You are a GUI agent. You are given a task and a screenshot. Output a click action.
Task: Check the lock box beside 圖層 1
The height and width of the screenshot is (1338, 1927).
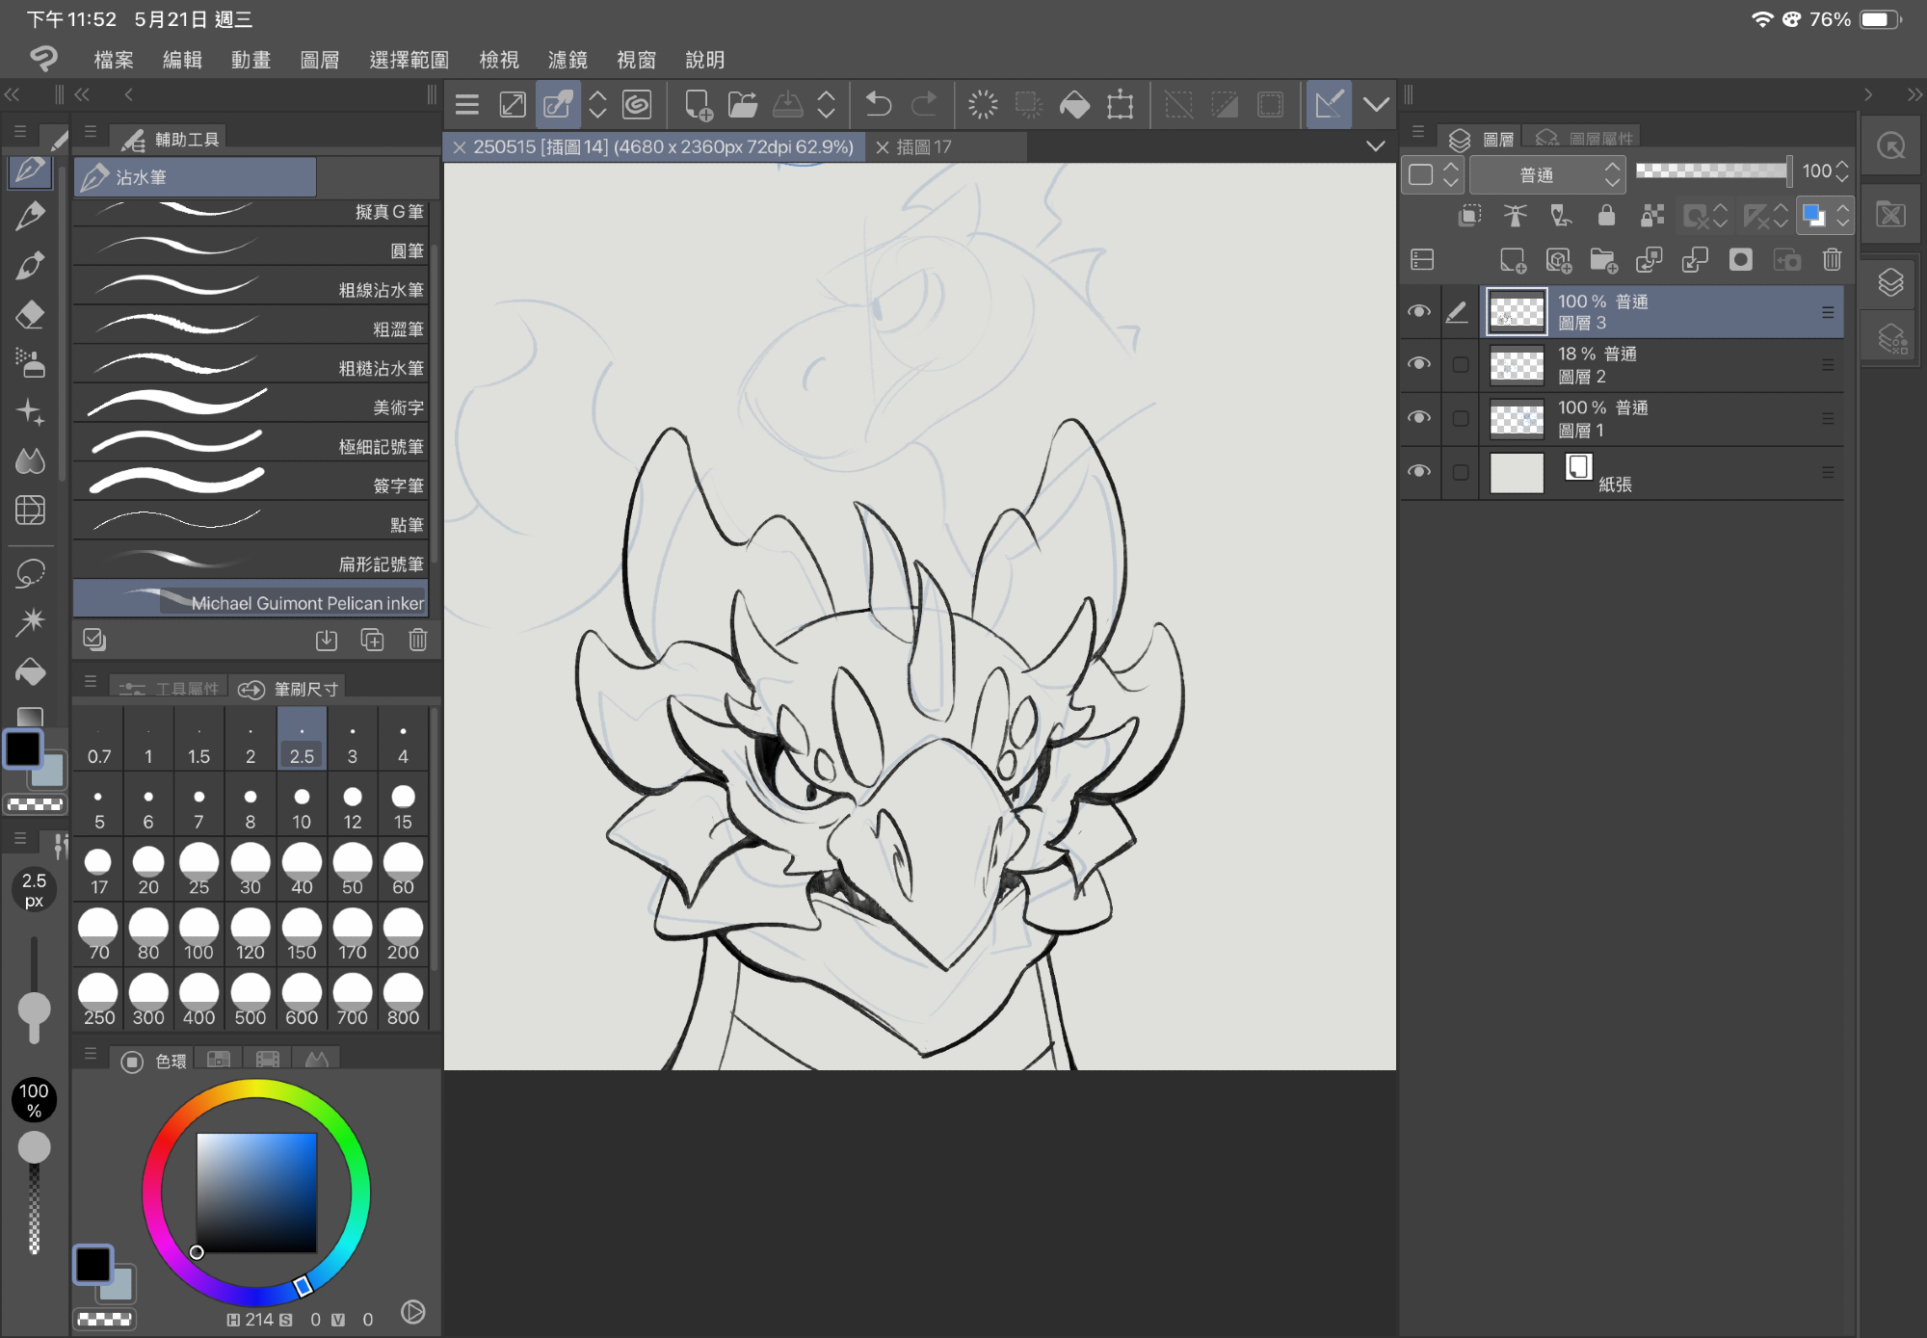[x=1461, y=418]
